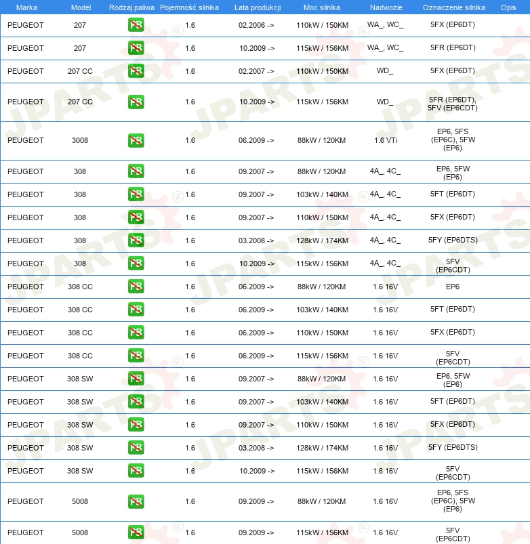Click fuel icon in 308 hatchback 115kW row
This screenshot has width=530, height=544.
[136, 264]
